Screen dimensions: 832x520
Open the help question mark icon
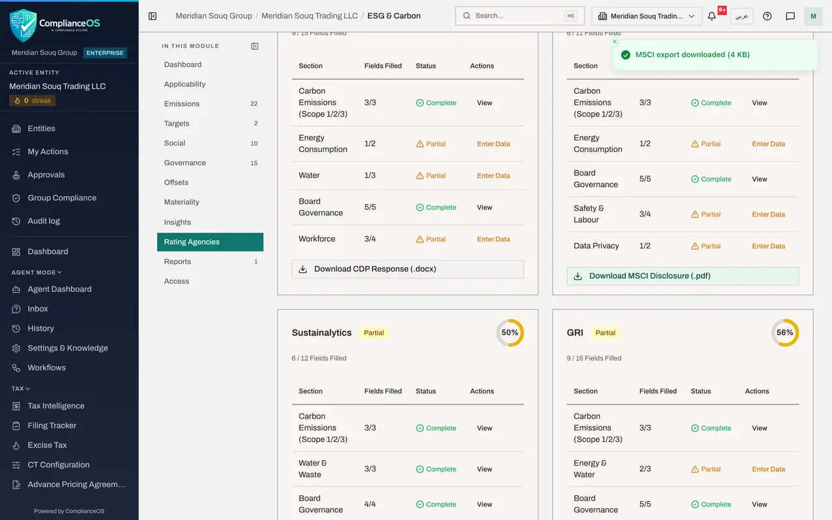point(767,16)
